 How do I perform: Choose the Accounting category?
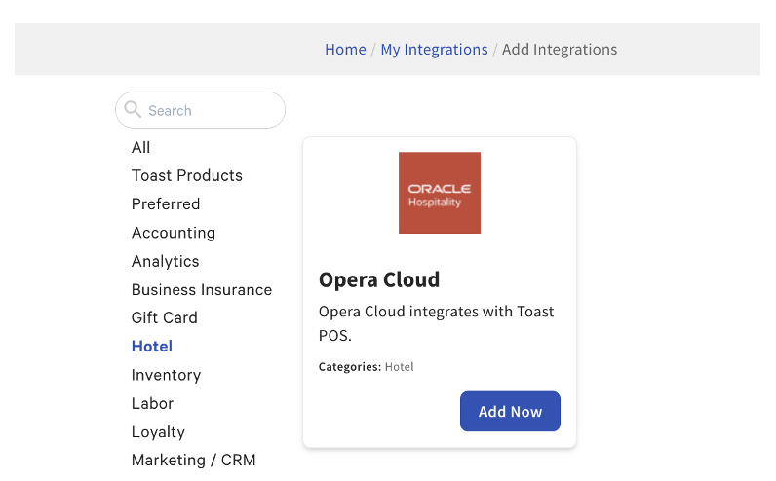tap(174, 233)
